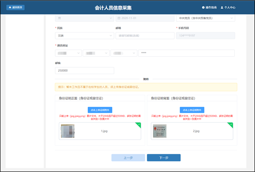The height and width of the screenshot is (172, 255).
Task: Expand the gender dropdown showing 男
Action: pos(85,18)
